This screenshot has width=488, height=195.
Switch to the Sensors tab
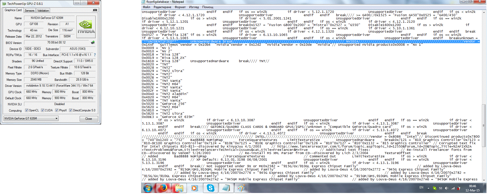tap(30, 11)
